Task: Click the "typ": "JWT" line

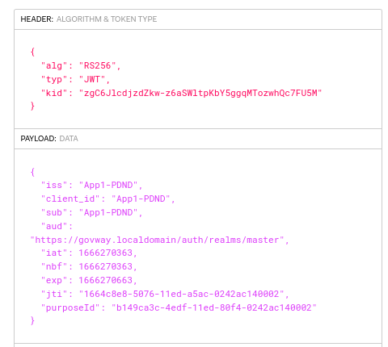Action: point(75,79)
